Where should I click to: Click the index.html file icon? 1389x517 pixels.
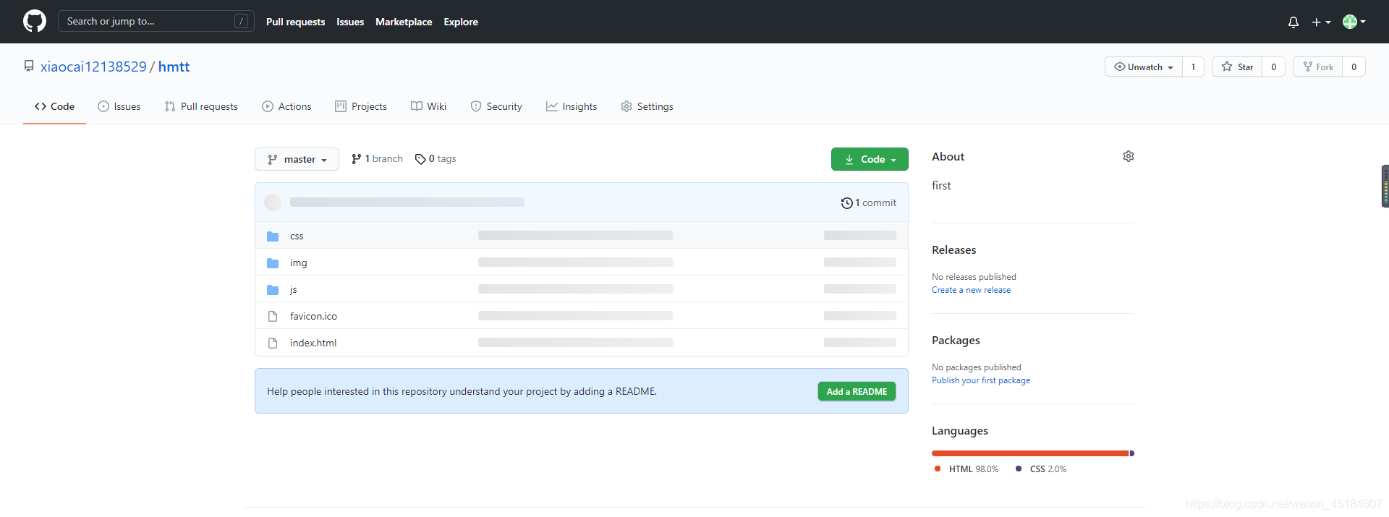coord(273,343)
